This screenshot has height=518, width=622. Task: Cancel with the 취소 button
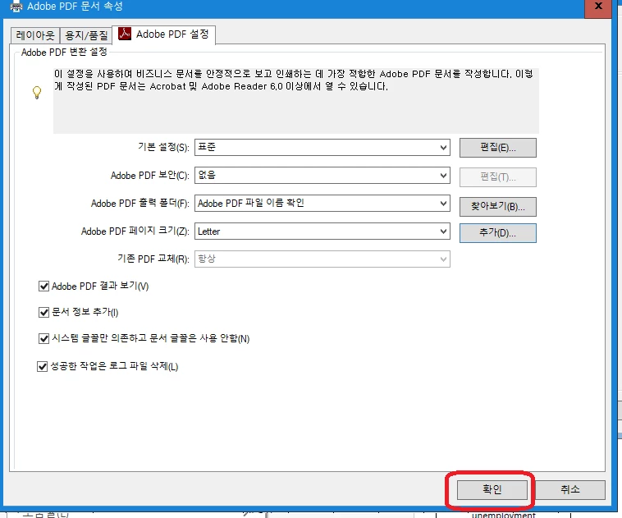(x=570, y=489)
